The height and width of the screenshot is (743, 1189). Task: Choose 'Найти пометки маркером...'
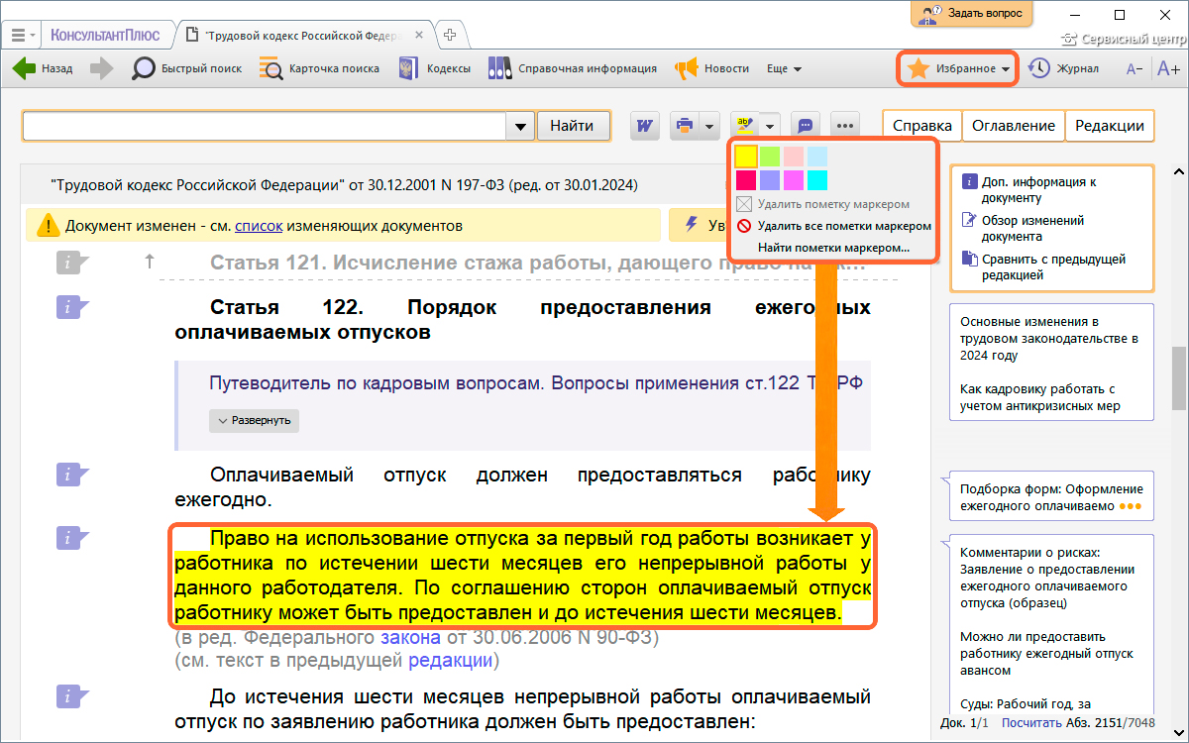point(833,248)
